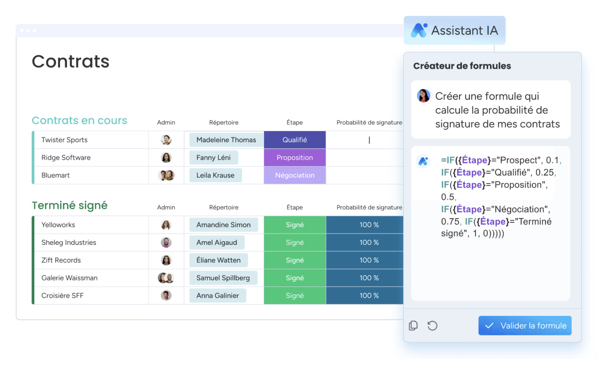The image size is (604, 367).
Task: Copy the formula with the copy icon
Action: click(413, 325)
